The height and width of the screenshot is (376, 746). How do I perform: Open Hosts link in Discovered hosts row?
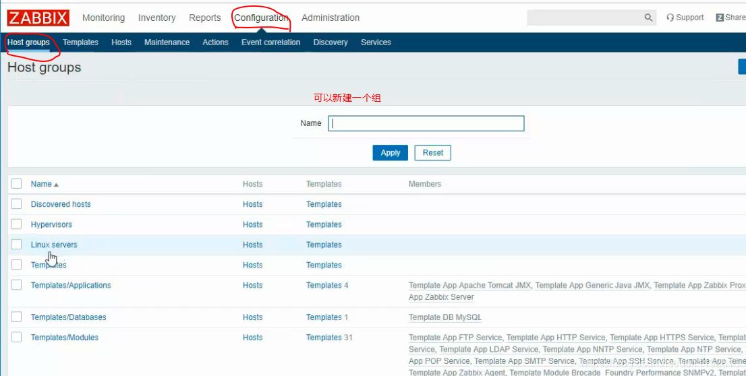tap(253, 204)
